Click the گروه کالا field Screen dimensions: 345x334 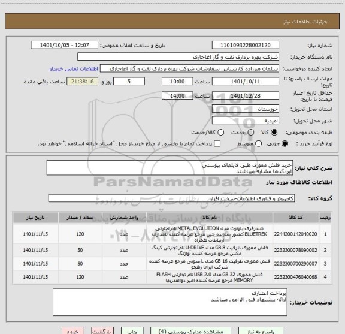click(171, 198)
